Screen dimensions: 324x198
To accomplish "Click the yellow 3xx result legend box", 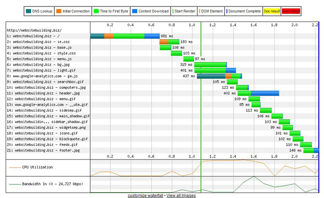I will pyautogui.click(x=272, y=11).
